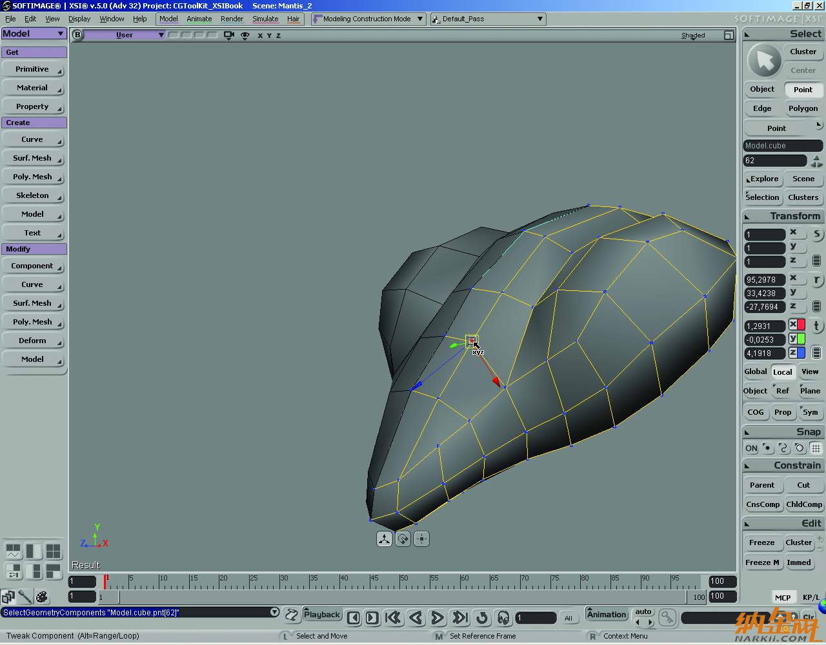Open Modeling Construction Mode dropdown

pyautogui.click(x=368, y=19)
